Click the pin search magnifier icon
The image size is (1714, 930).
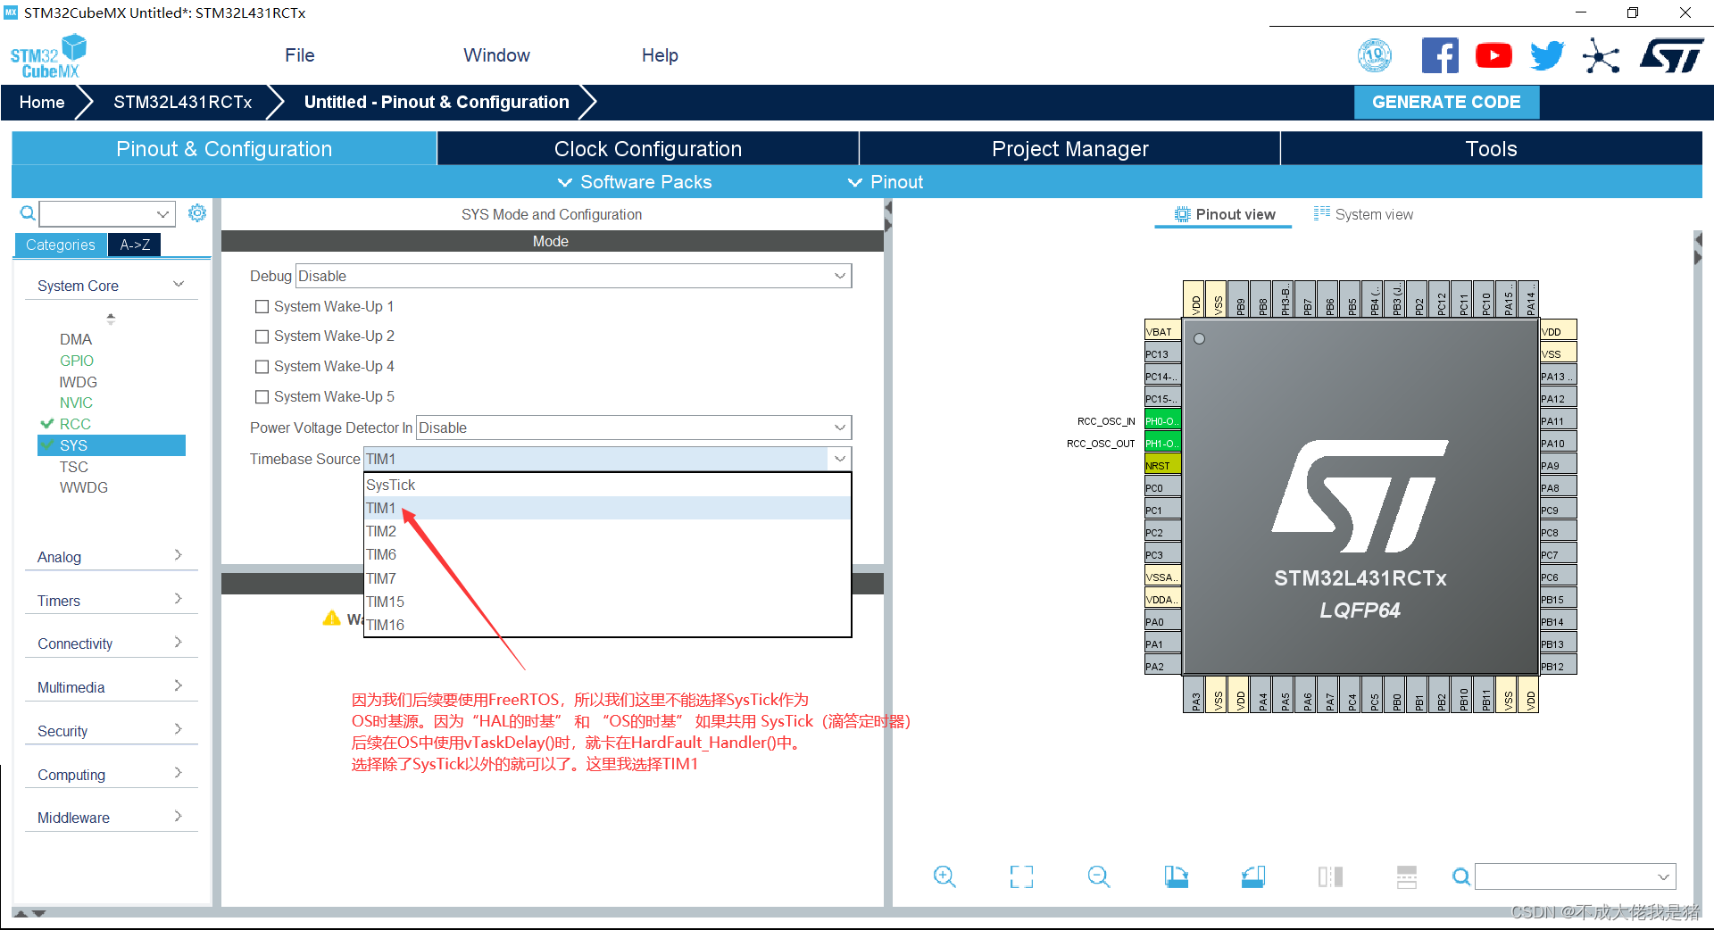pos(1461,876)
